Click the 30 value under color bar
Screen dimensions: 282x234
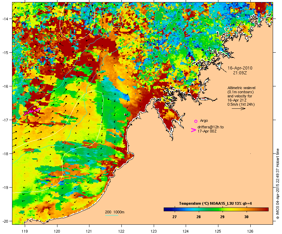click(246, 217)
